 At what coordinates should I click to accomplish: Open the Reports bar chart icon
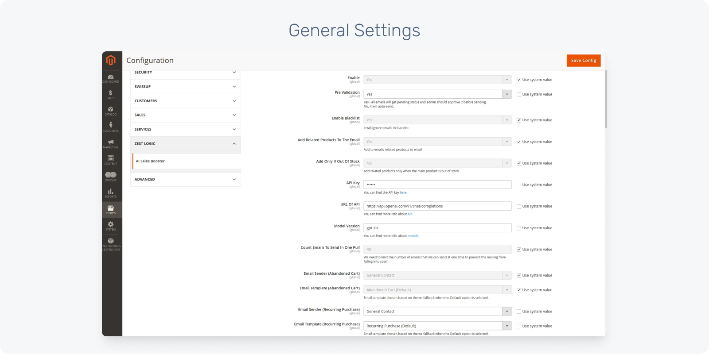coord(111,193)
